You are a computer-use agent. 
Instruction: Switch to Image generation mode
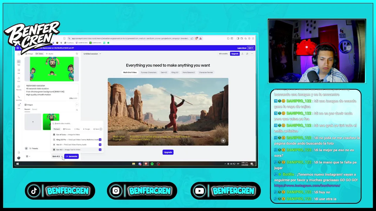[x=29, y=54]
